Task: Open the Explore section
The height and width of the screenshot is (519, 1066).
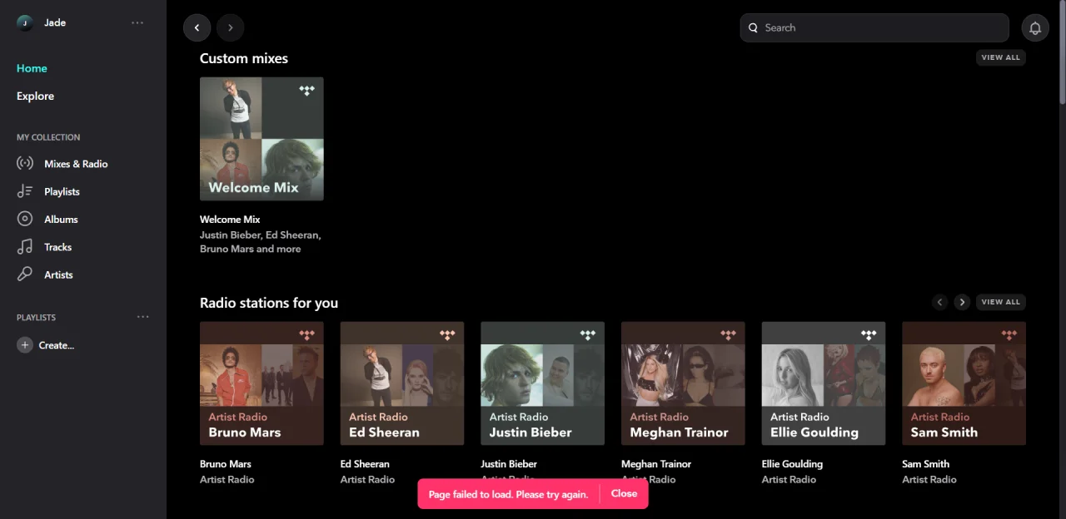Action: click(35, 96)
